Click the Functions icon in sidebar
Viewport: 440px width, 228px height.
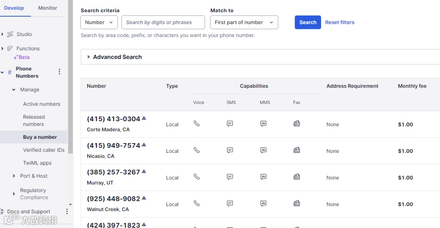coord(10,49)
